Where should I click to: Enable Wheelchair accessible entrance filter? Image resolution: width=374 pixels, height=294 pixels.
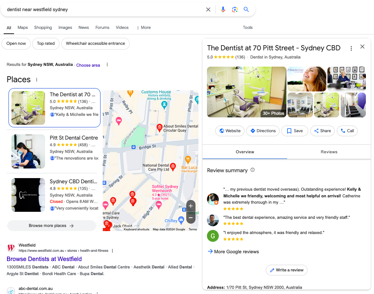tap(95, 43)
